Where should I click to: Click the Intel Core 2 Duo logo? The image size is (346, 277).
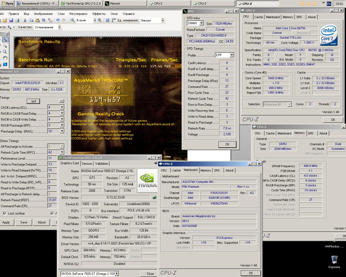click(x=329, y=35)
